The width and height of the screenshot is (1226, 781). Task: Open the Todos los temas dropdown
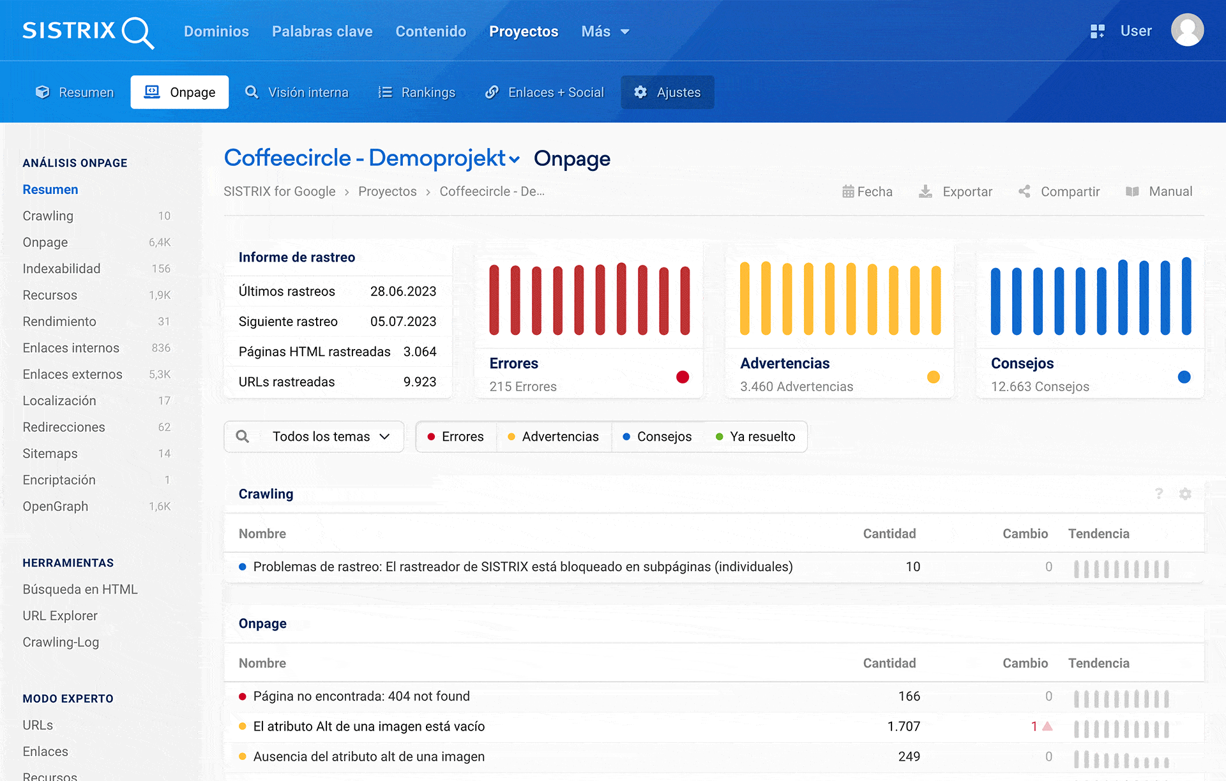pos(329,436)
